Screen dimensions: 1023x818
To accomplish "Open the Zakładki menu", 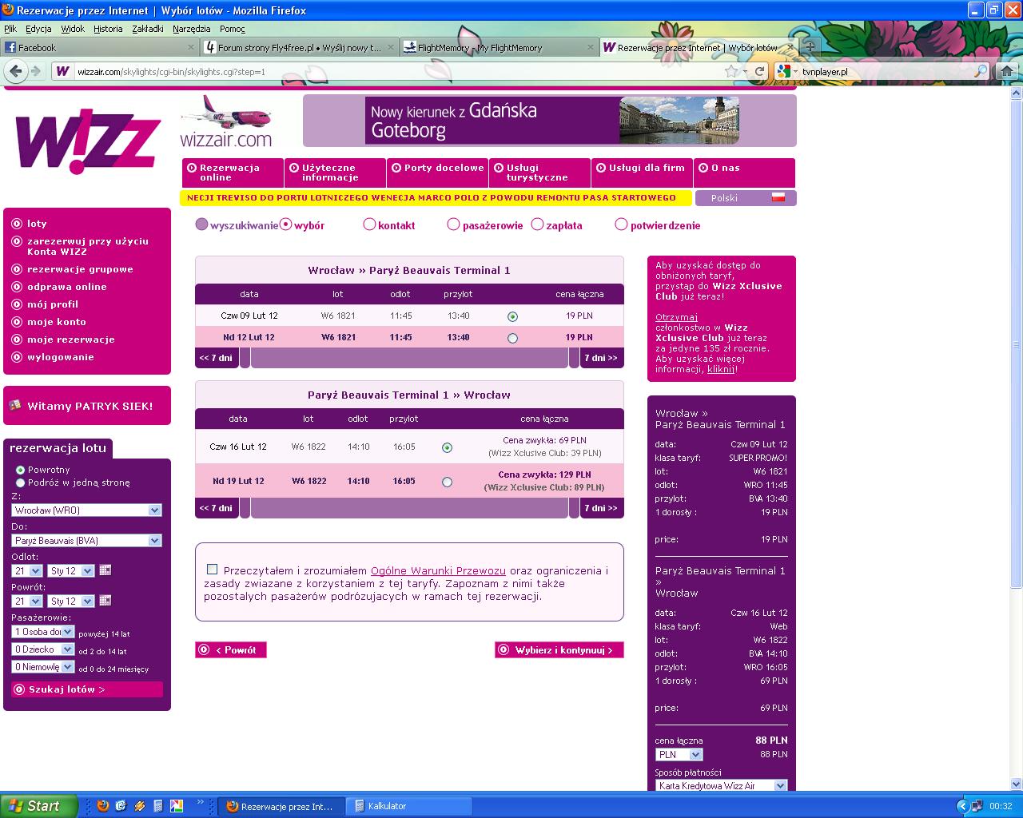I will tap(148, 29).
